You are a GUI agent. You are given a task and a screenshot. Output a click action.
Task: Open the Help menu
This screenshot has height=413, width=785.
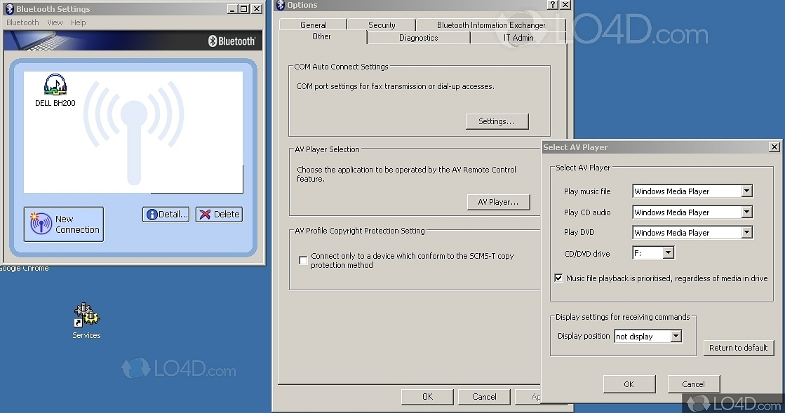[x=78, y=22]
